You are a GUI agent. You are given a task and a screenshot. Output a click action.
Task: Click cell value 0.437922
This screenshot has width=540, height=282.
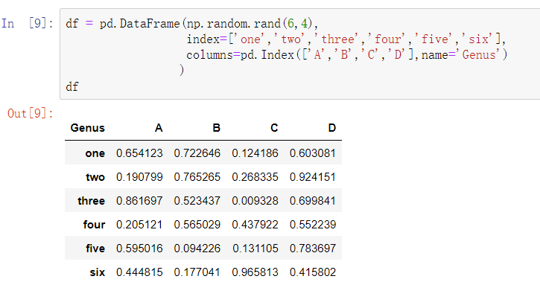(255, 224)
